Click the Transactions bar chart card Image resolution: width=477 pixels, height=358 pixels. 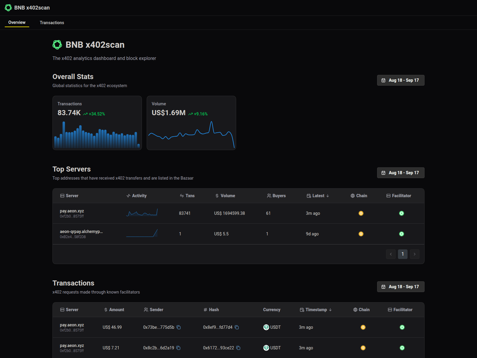[x=97, y=123]
